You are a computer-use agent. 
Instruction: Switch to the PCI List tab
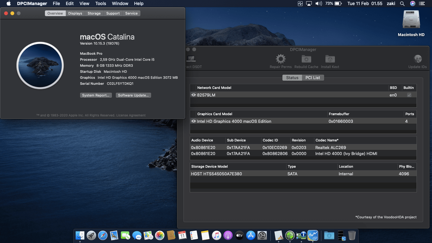313,78
